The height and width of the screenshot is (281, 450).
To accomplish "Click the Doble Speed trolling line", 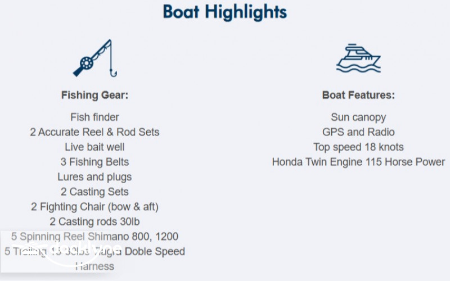I will [x=152, y=251].
